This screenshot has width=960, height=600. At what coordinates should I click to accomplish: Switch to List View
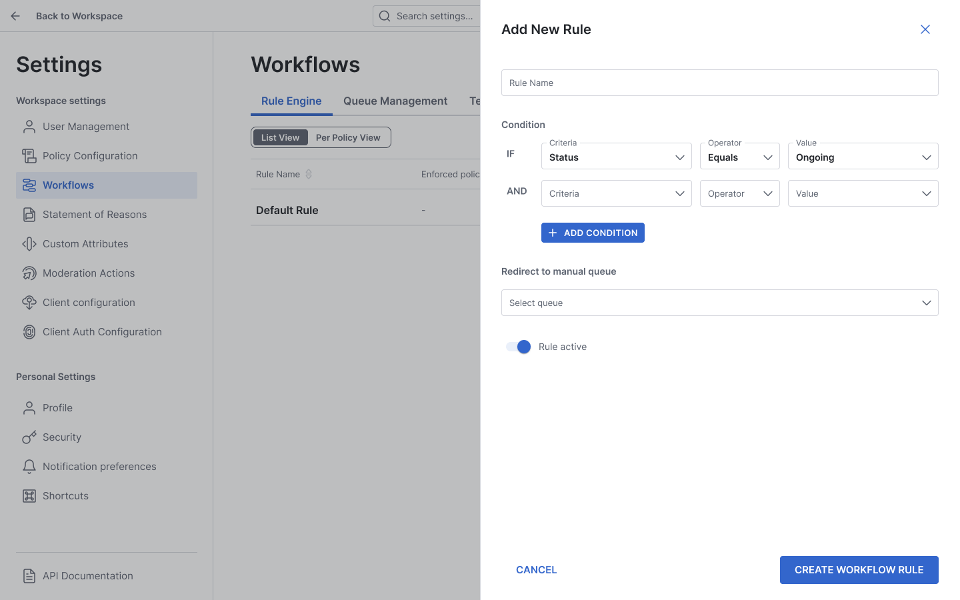coord(280,137)
